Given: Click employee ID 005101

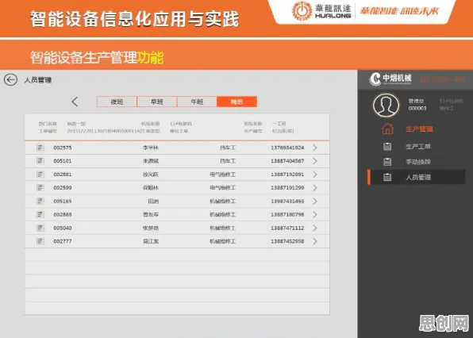Looking at the screenshot, I should click(63, 161).
